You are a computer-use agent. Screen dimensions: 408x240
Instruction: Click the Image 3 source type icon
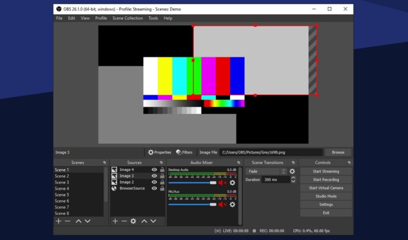click(x=114, y=176)
